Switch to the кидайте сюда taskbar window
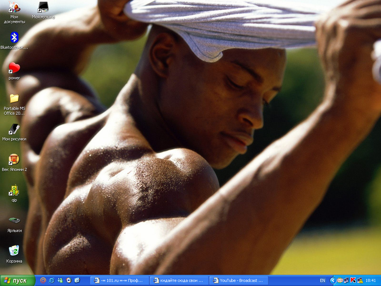This screenshot has height=286, width=381. (179, 281)
